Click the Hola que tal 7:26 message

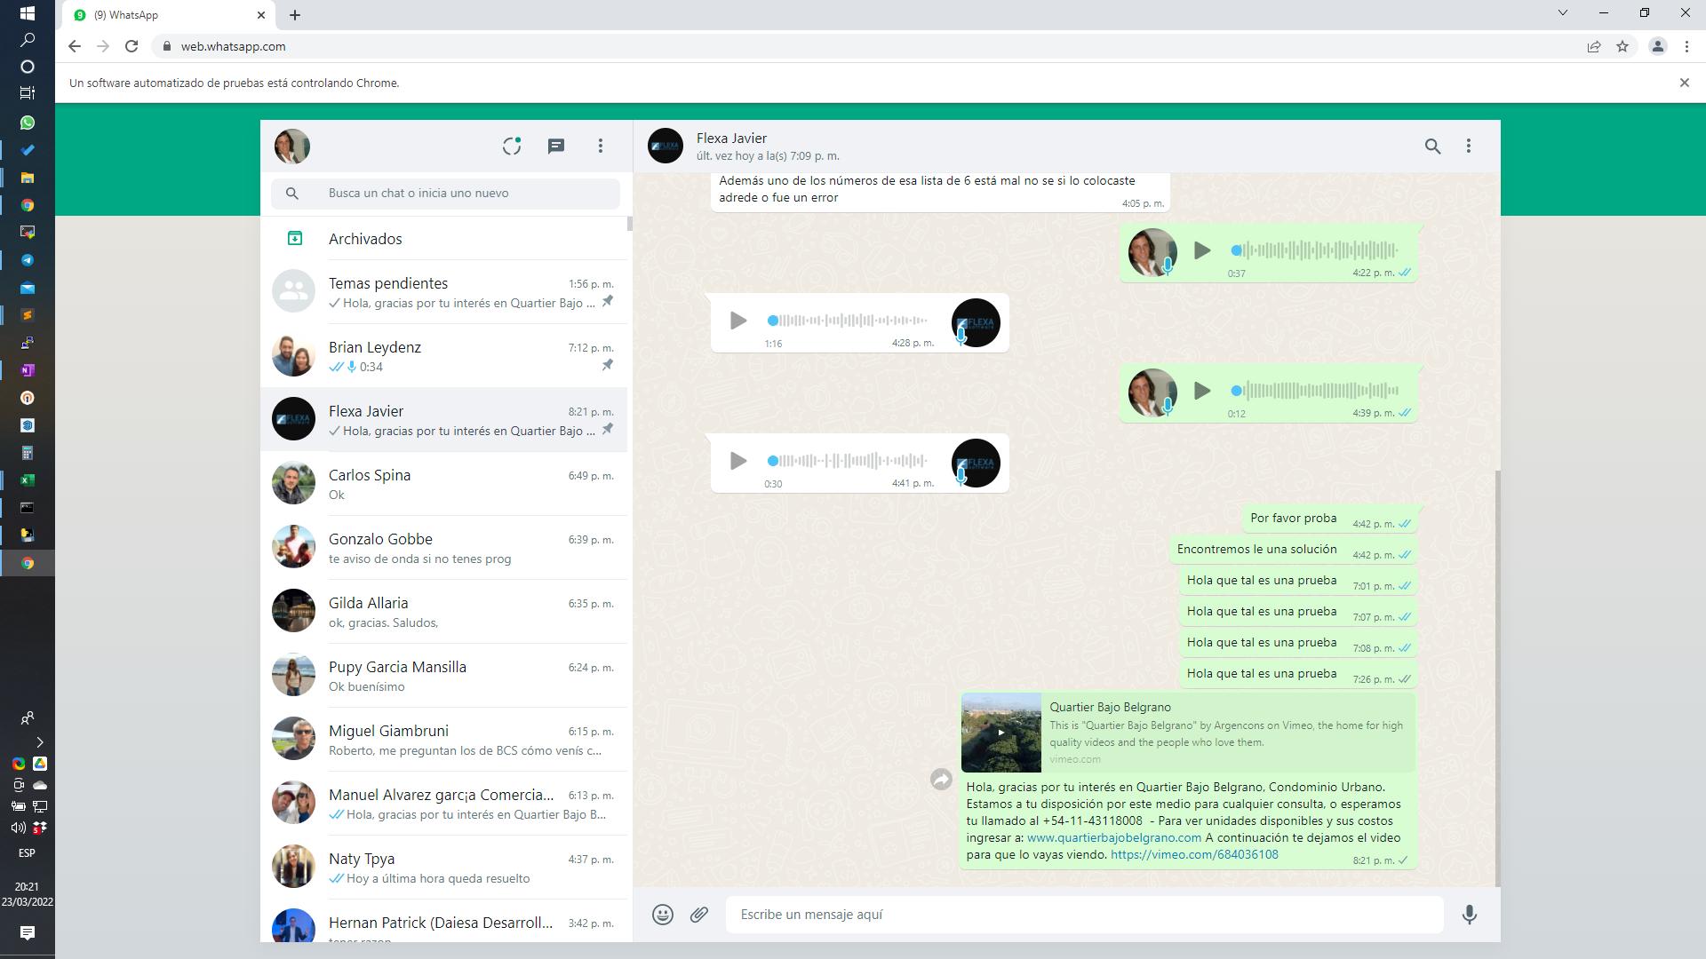1298,674
